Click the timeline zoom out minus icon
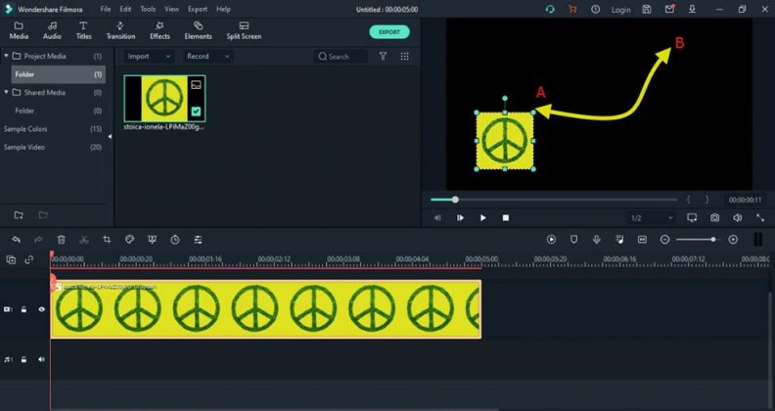The image size is (775, 411). pyautogui.click(x=664, y=240)
